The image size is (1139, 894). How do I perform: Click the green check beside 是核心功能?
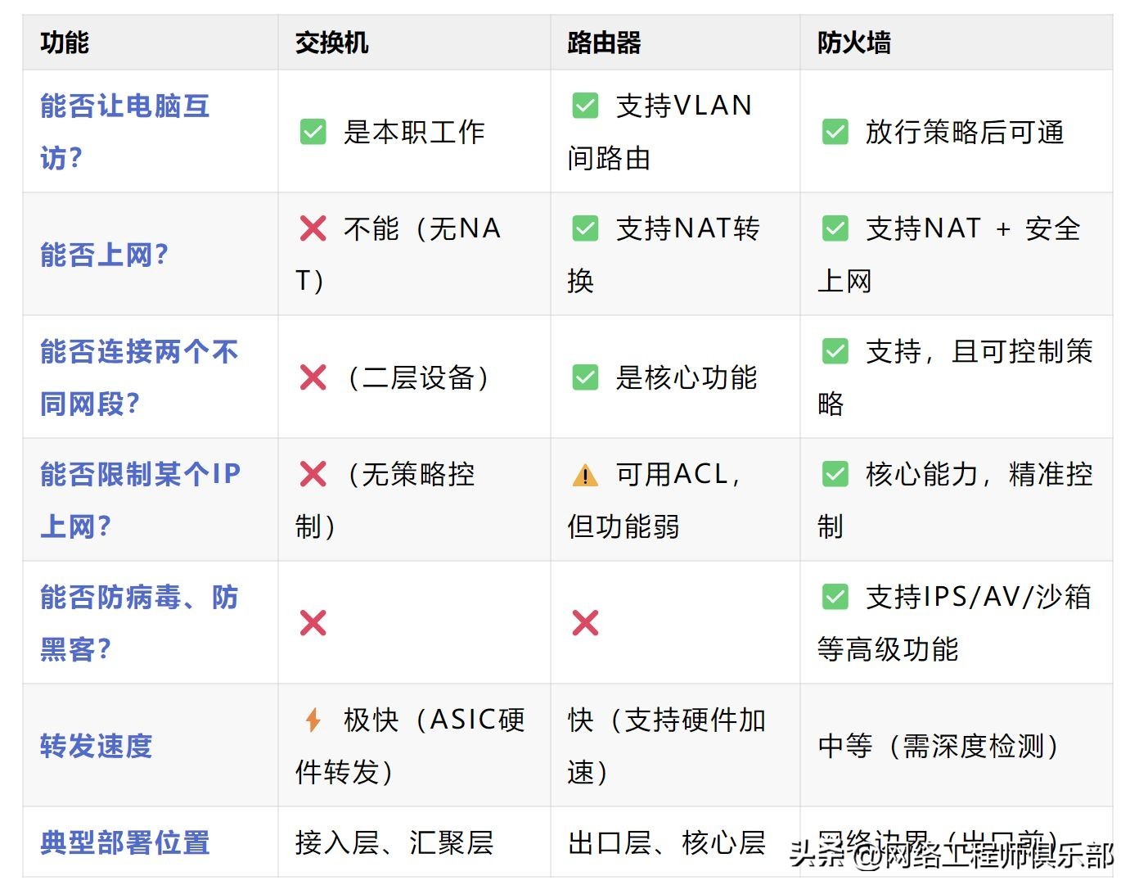[x=585, y=377]
